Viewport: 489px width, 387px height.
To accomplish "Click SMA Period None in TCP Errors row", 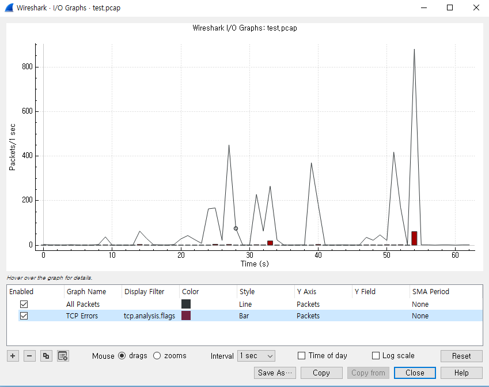I will pyautogui.click(x=420, y=316).
